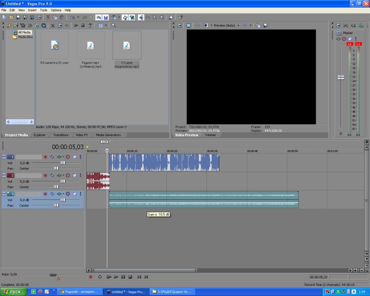The height and width of the screenshot is (296, 370).
Task: Invert phase on track 2
Action: 52,175
